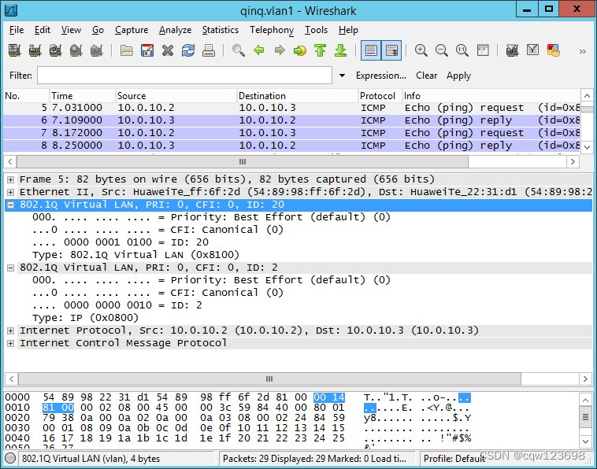The width and height of the screenshot is (597, 469).
Task: Click the Expression... filter button
Action: (x=381, y=76)
